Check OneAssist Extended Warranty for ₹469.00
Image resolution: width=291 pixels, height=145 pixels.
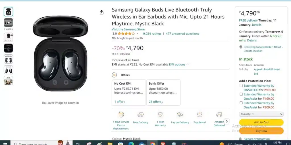pos(241,94)
